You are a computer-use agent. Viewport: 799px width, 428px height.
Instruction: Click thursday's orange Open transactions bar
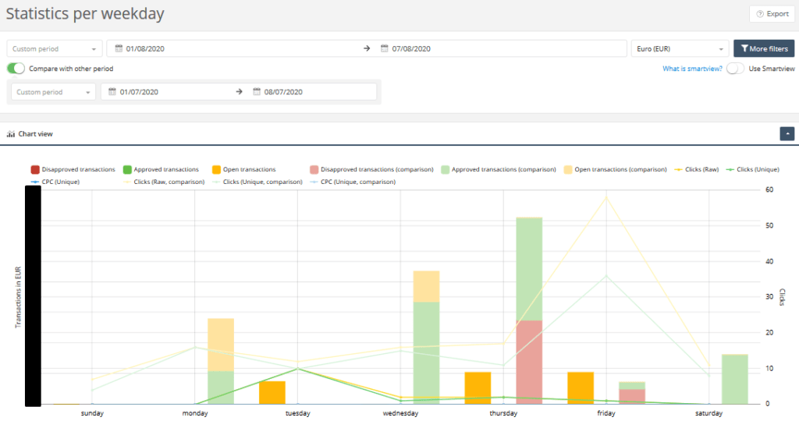478,388
